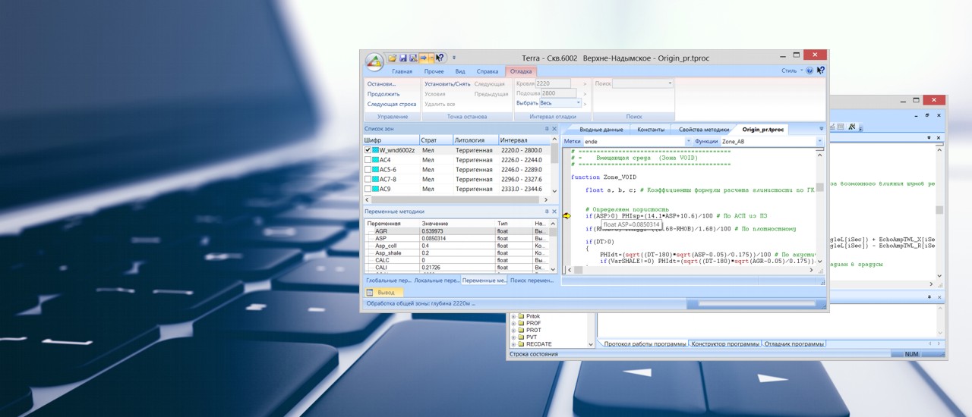Check the AC7-8 zone checkbox
This screenshot has height=417, width=972.
tap(368, 180)
